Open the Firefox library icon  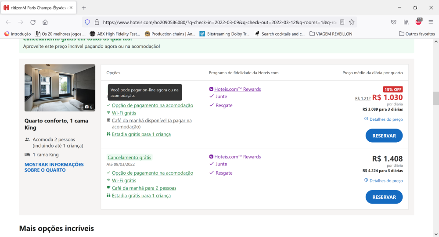[x=407, y=22]
